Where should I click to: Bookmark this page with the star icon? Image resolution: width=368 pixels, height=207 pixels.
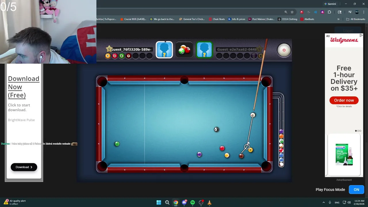292,12
